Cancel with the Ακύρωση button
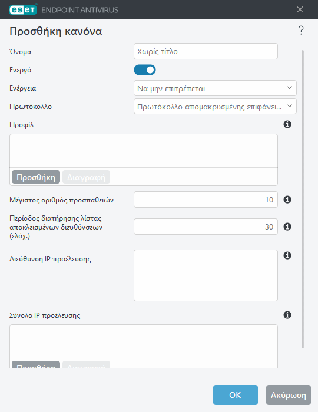The image size is (318, 412). tap(289, 395)
